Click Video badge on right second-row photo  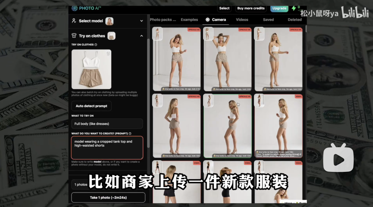[x=298, y=96]
